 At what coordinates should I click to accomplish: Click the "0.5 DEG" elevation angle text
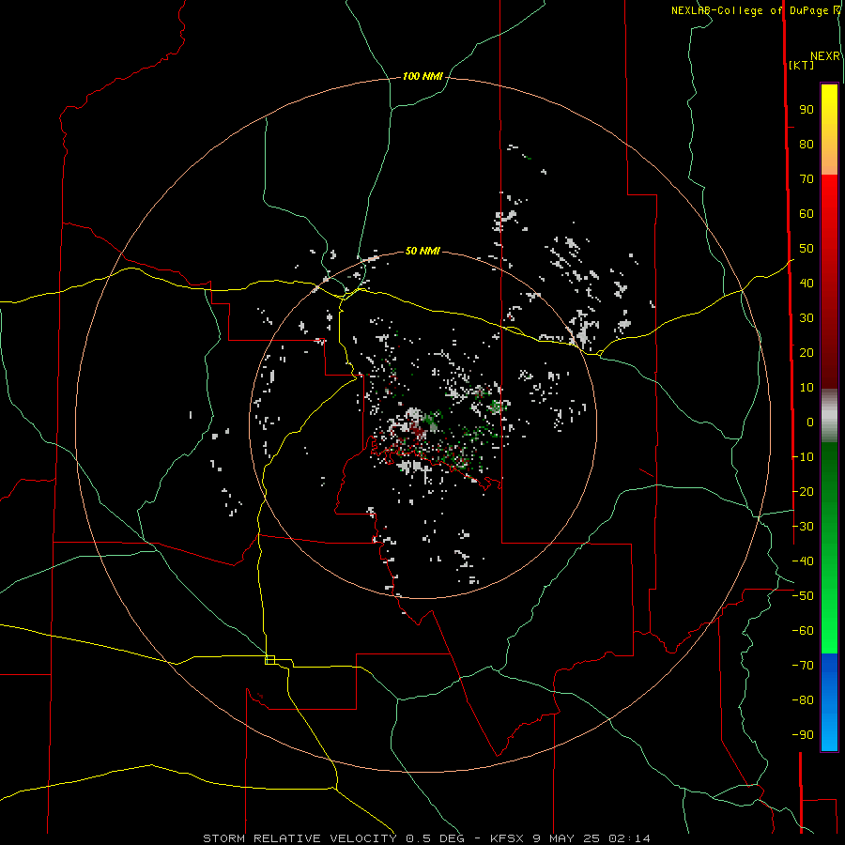[x=435, y=838]
